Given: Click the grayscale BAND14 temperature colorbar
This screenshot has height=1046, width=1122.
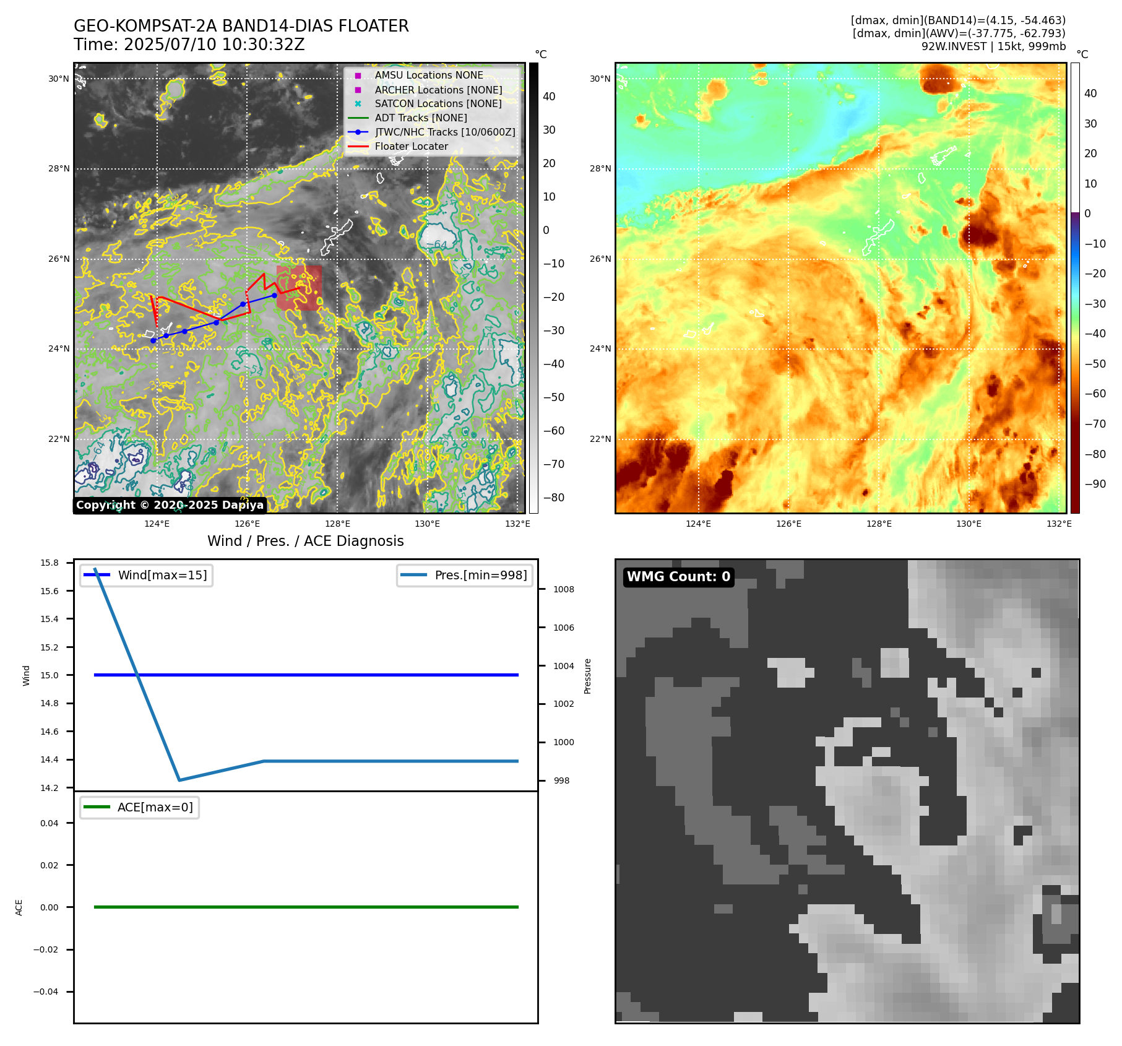Looking at the screenshot, I should coord(533,288).
